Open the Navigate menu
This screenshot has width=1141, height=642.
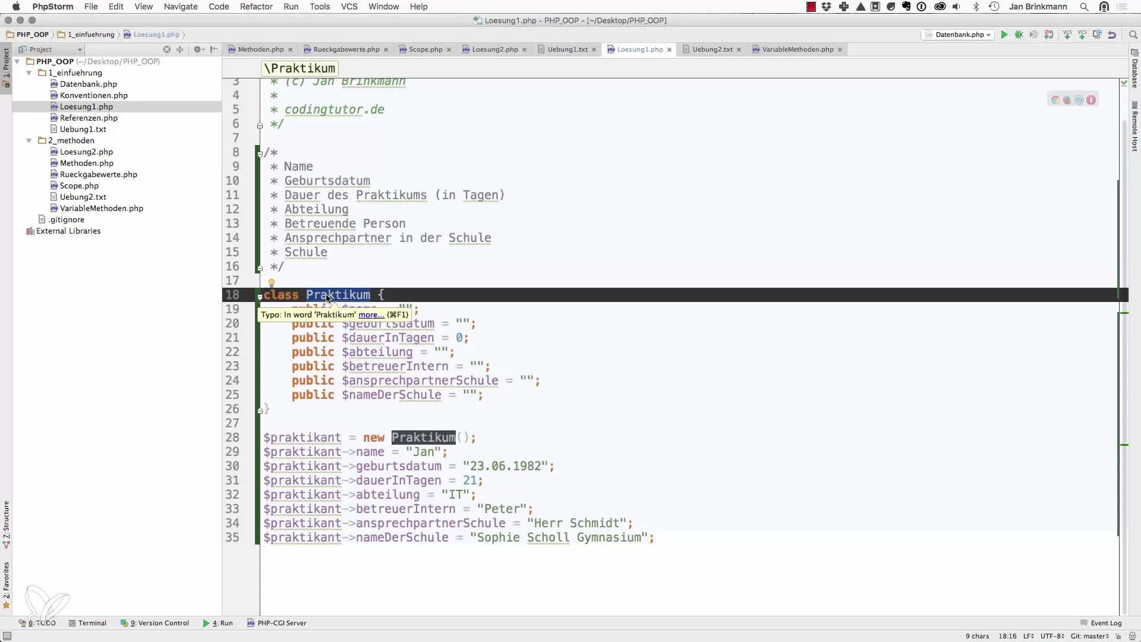point(181,7)
